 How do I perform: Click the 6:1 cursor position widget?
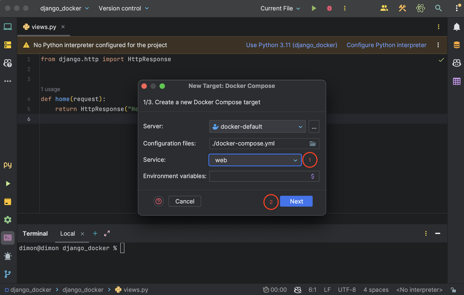pyautogui.click(x=312, y=290)
